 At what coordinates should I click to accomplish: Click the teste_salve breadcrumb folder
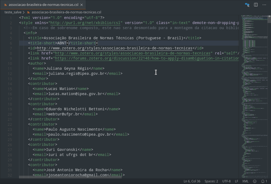coord(13,12)
